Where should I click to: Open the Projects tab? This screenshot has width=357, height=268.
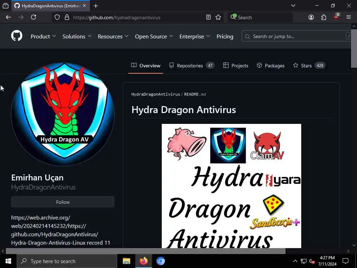pos(236,66)
